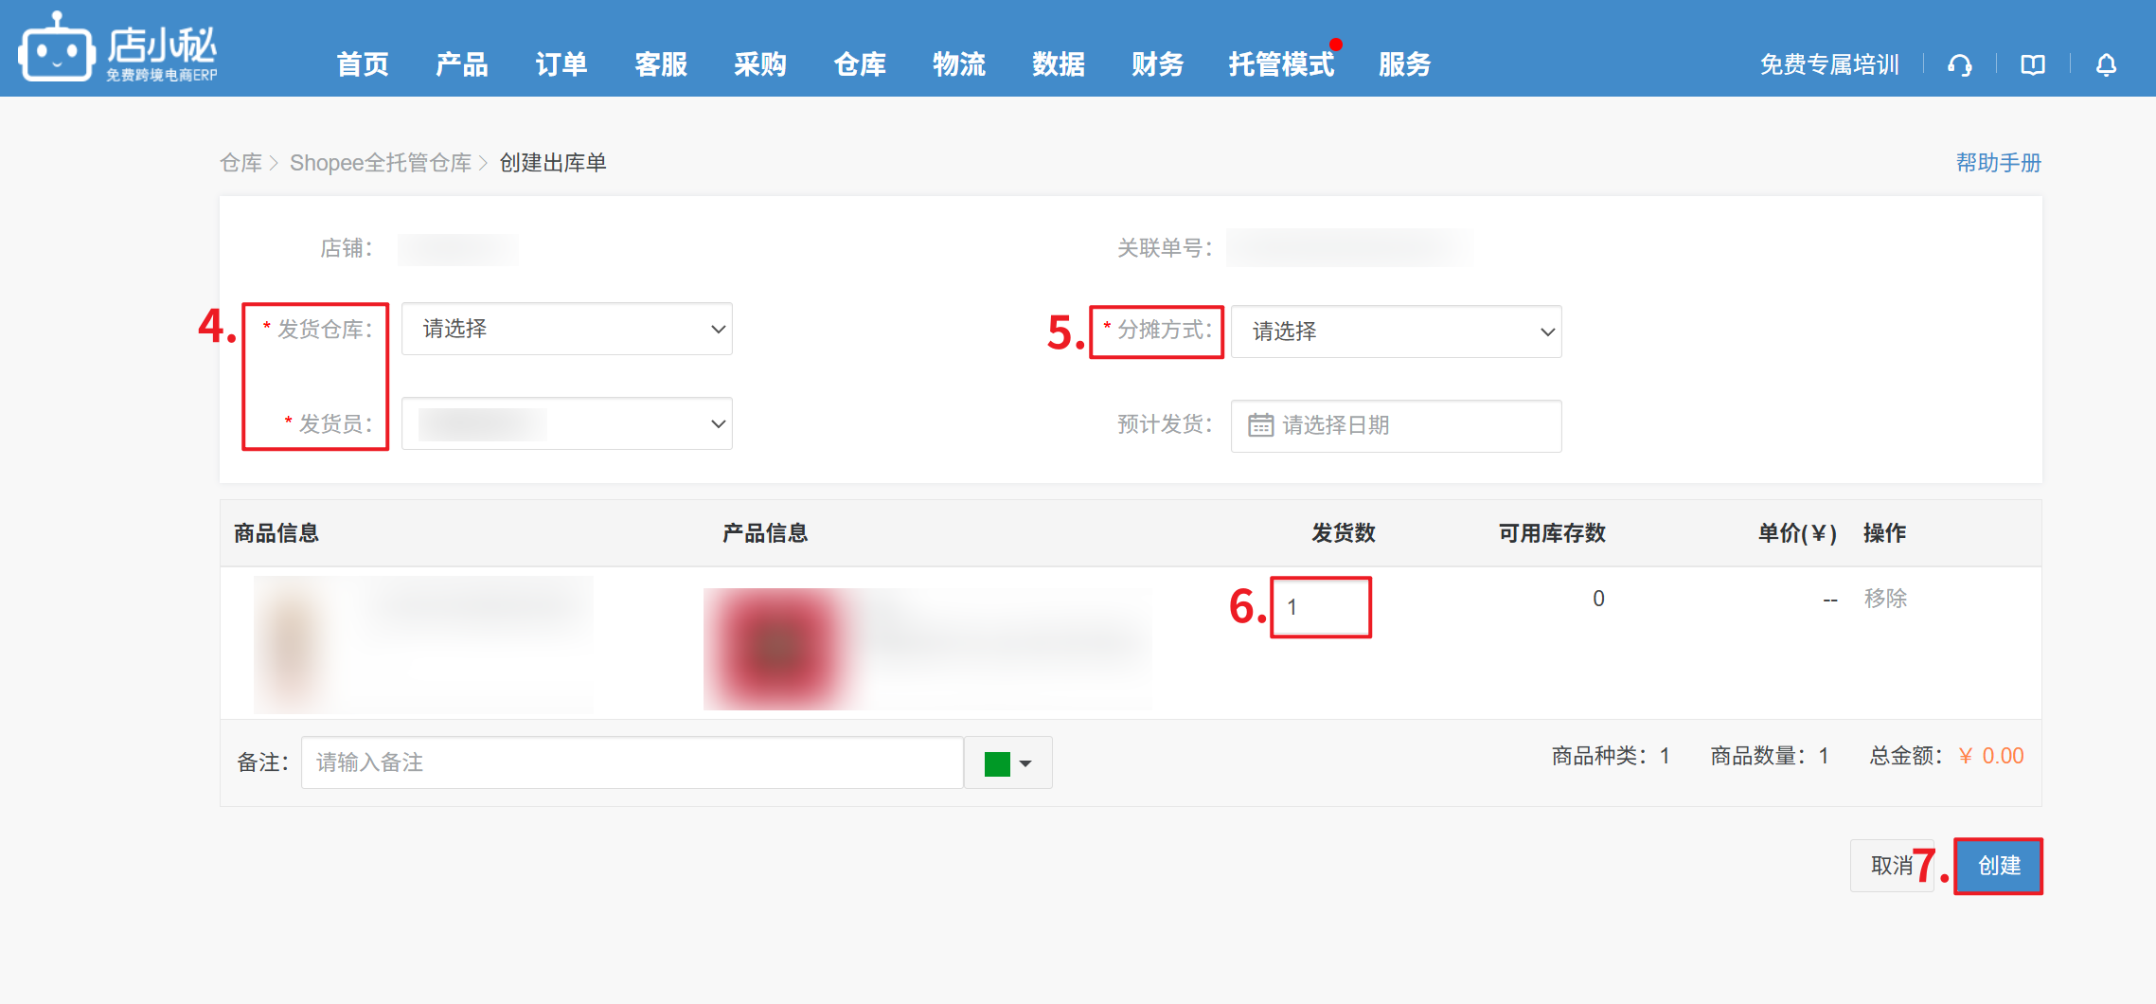This screenshot has width=2156, height=1004.
Task: Select the 托管模式 menu item
Action: click(x=1280, y=64)
